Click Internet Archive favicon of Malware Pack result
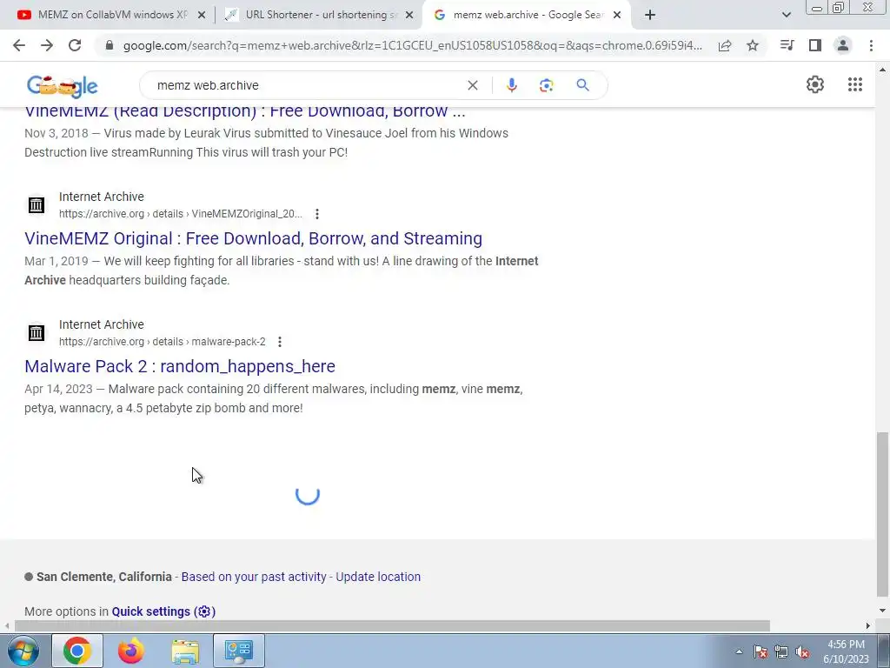Viewport: 890px width, 668px height. (x=37, y=333)
